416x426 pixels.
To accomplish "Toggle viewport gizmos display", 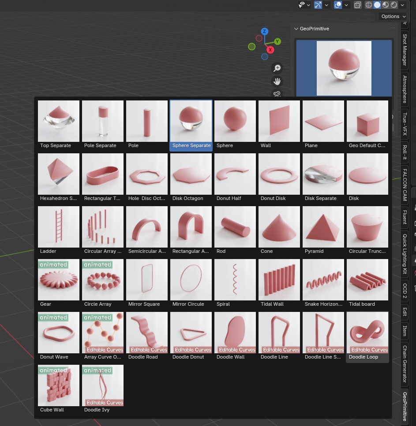I will [318, 5].
